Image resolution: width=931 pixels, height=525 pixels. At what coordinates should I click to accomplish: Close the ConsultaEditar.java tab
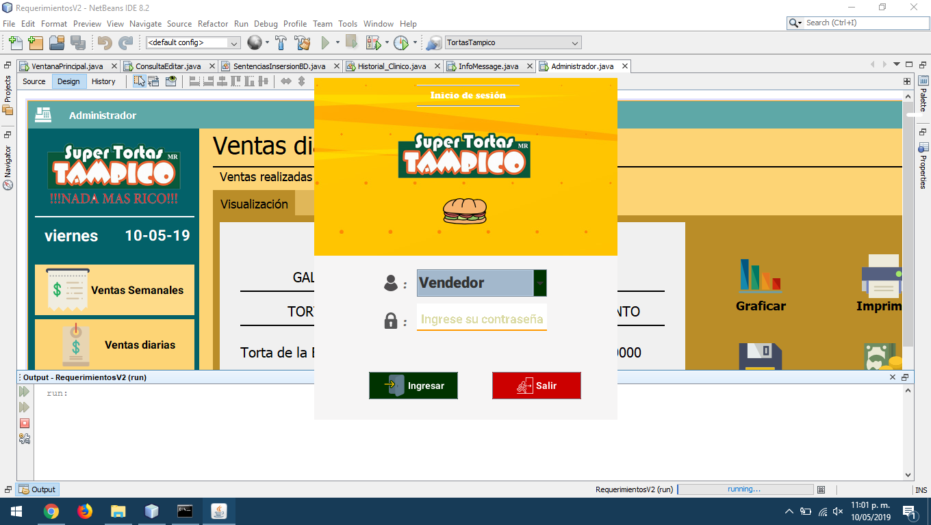(212, 66)
